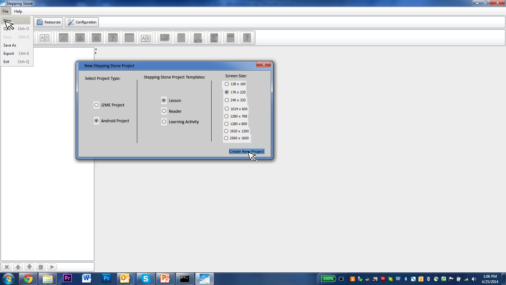This screenshot has width=506, height=285.
Task: Click the 100% battery indicator
Action: 328,279
